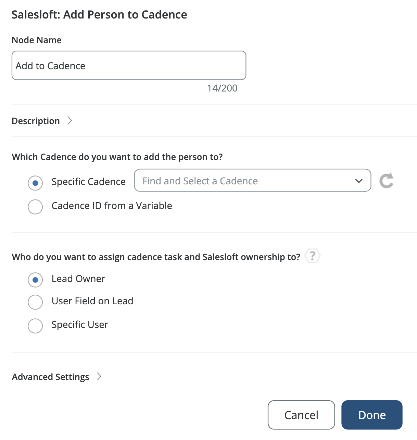
Task: Expand the Description section label
Action: point(36,121)
